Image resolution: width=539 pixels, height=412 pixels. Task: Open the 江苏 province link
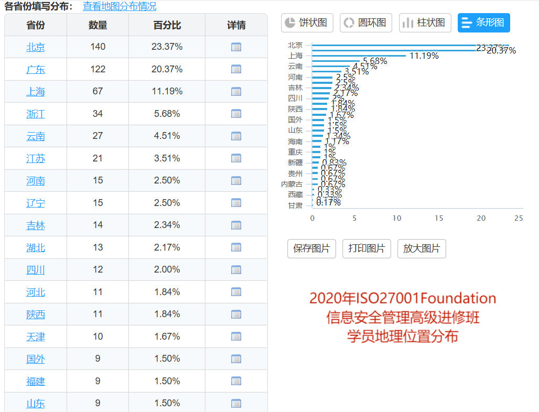click(x=36, y=158)
